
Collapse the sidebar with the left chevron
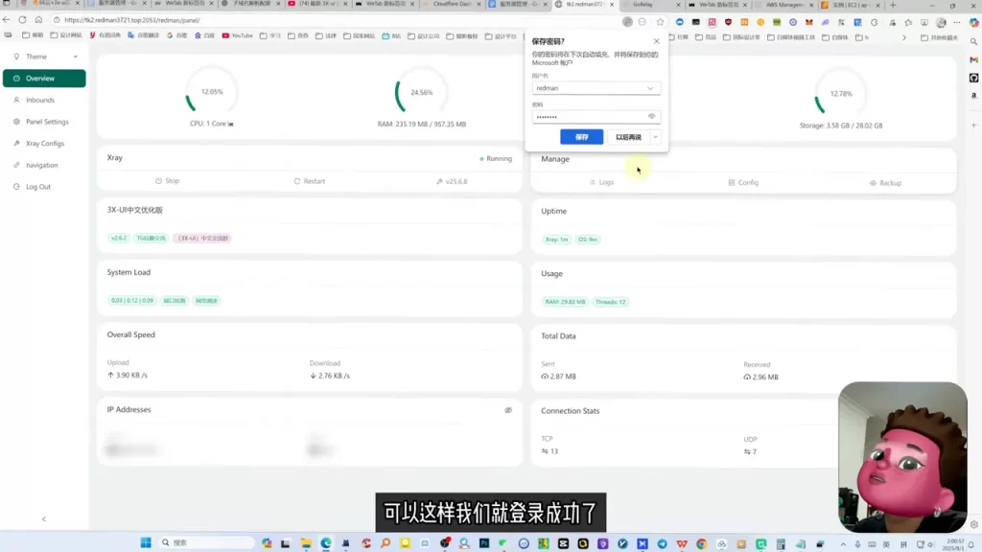[44, 518]
